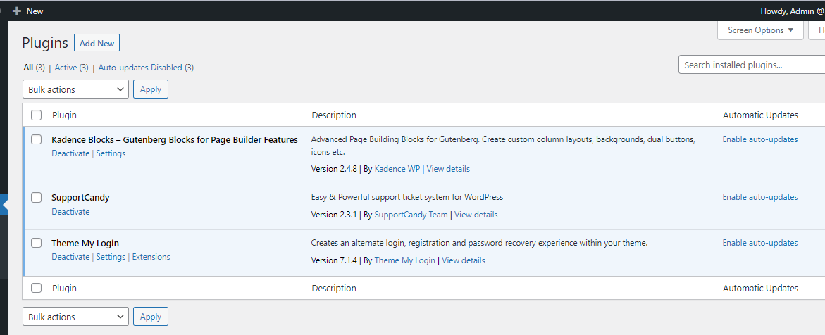Click the Plugin column header in footer
This screenshot has width=825, height=335.
tap(64, 288)
